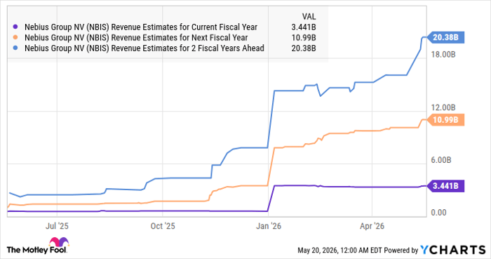Click the blue 2 Fiscal Years Ahead legend dot

pyautogui.click(x=15, y=48)
